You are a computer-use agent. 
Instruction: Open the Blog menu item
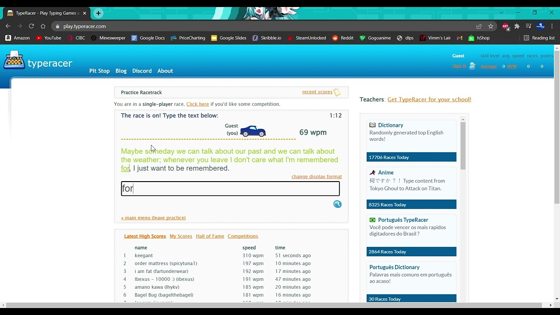click(x=121, y=71)
